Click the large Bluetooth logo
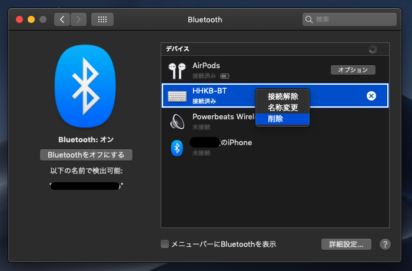Image resolution: width=412 pixels, height=271 pixels. pyautogui.click(x=85, y=86)
